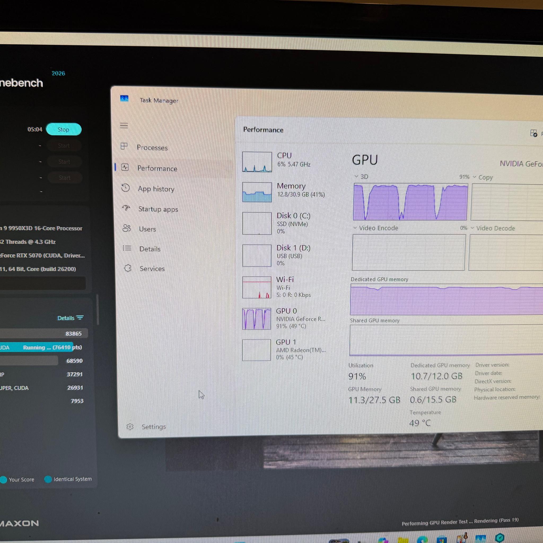Click the Performance page title
Image resolution: width=543 pixels, height=543 pixels.
pyautogui.click(x=263, y=130)
